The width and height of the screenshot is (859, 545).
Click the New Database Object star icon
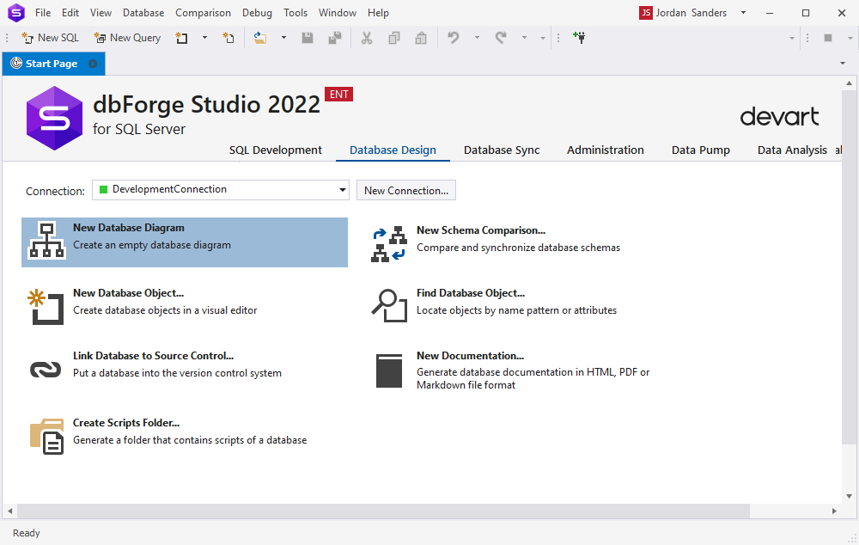click(x=46, y=307)
